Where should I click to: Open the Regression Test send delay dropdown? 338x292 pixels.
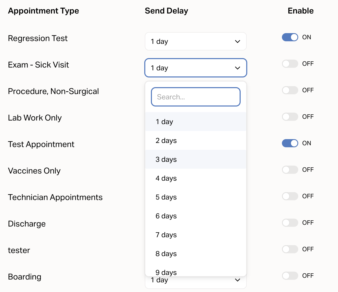tap(196, 41)
